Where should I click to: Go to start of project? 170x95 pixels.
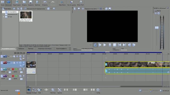click(x=120, y=45)
